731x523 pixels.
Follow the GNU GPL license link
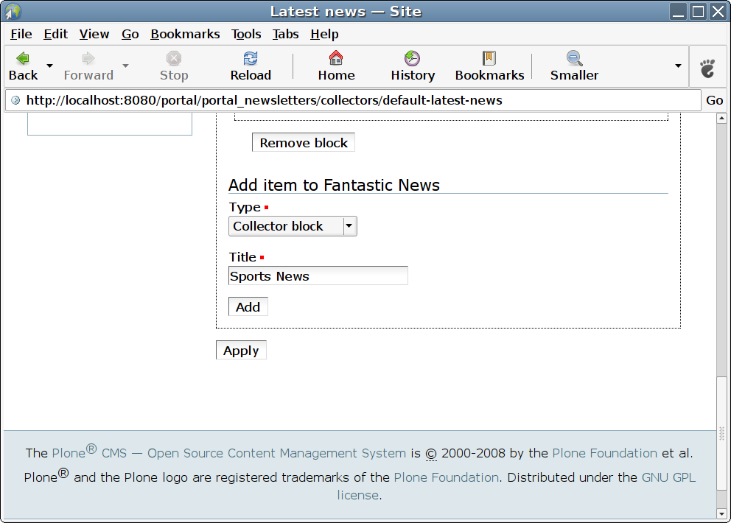pos(668,477)
